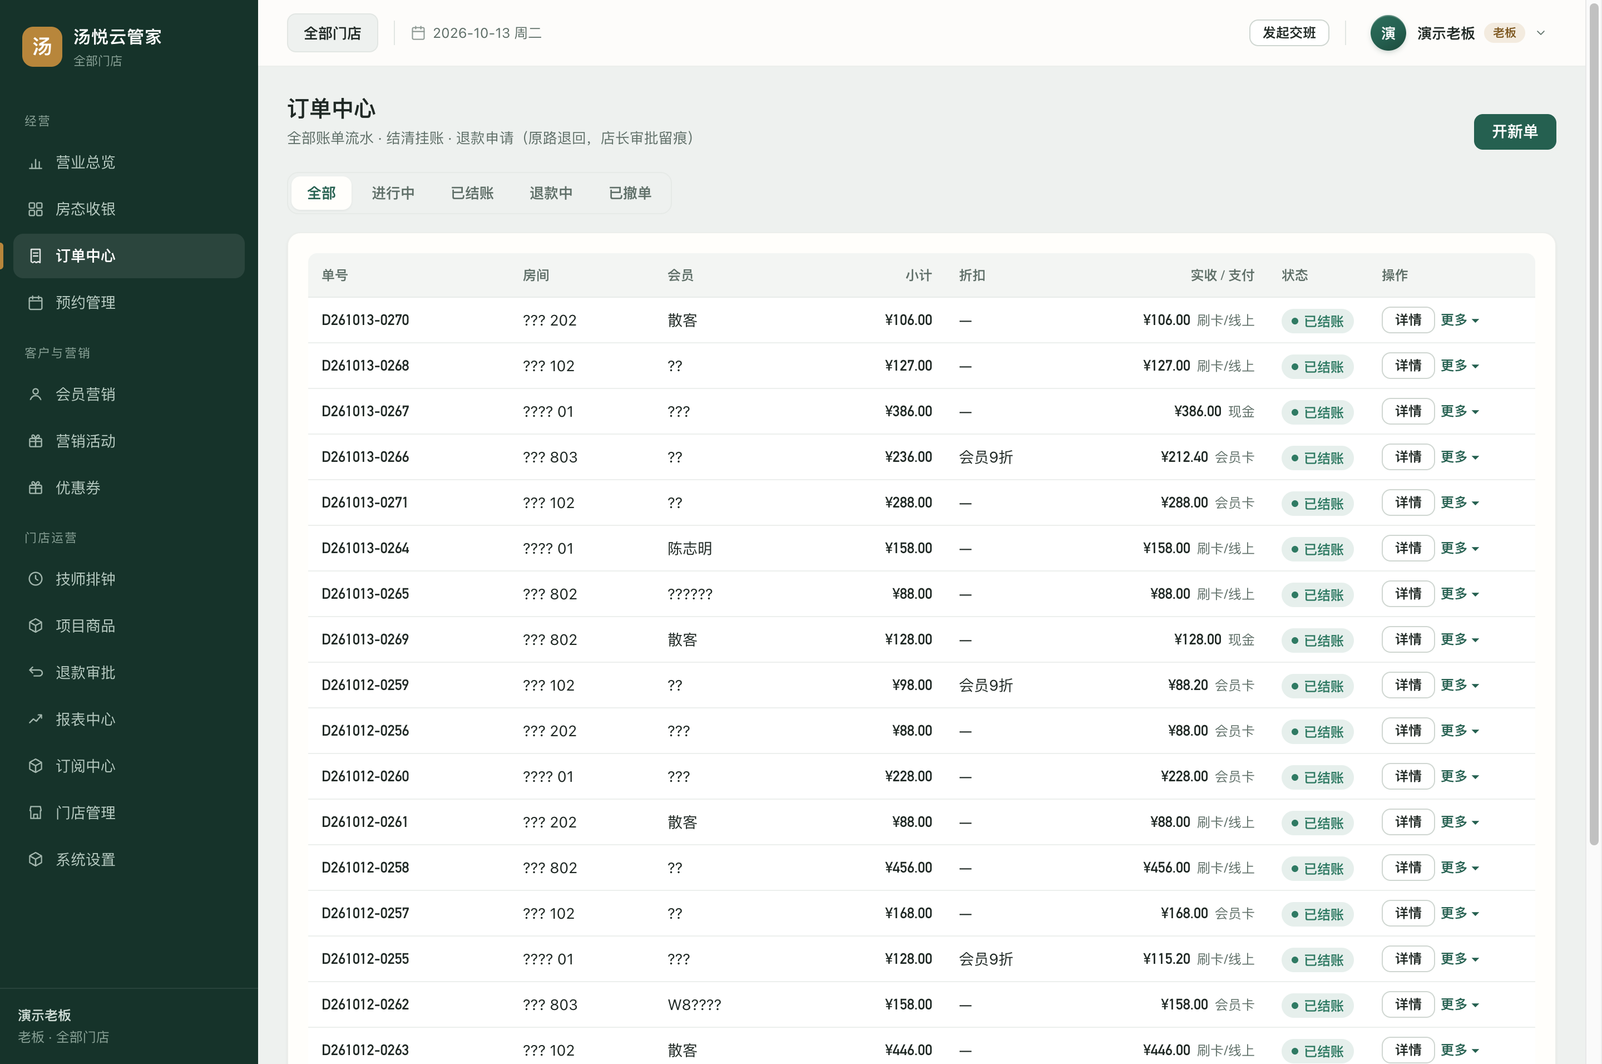Click the 订单中心 receipt icon in sidebar
This screenshot has height=1064, width=1602.
[35, 256]
